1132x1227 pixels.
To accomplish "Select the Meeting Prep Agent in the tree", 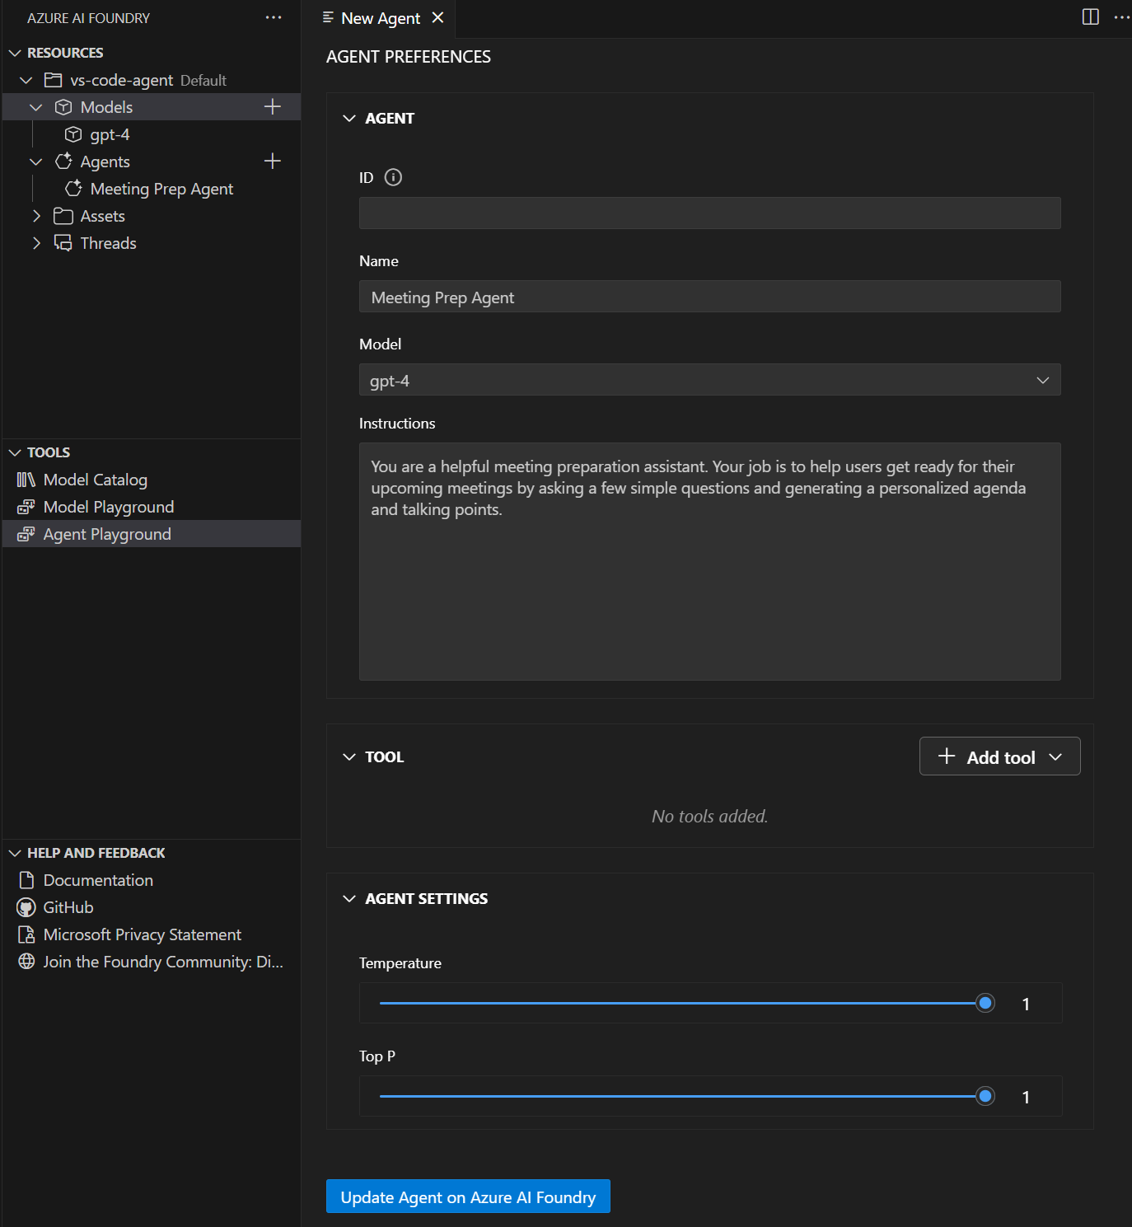I will click(x=160, y=188).
